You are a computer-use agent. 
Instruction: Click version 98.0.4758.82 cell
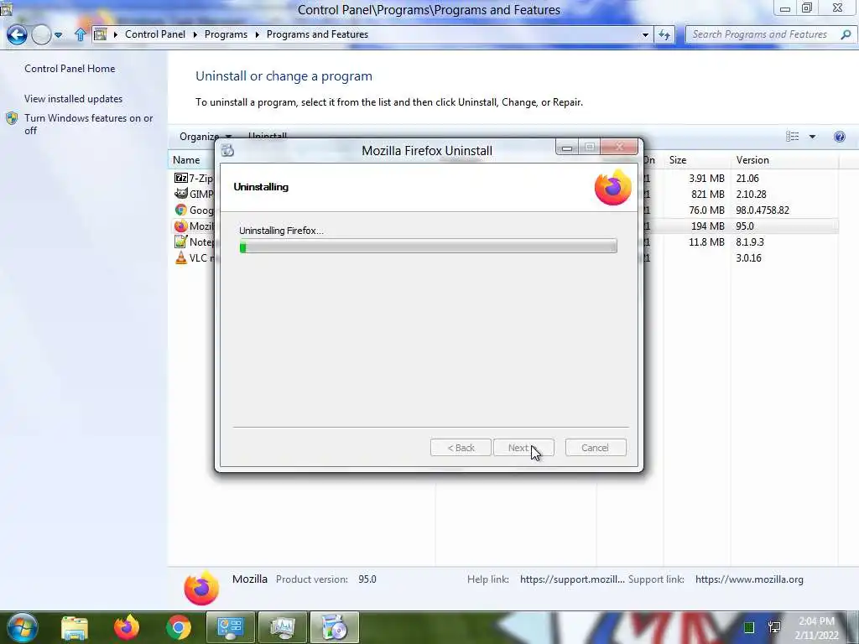tap(763, 210)
